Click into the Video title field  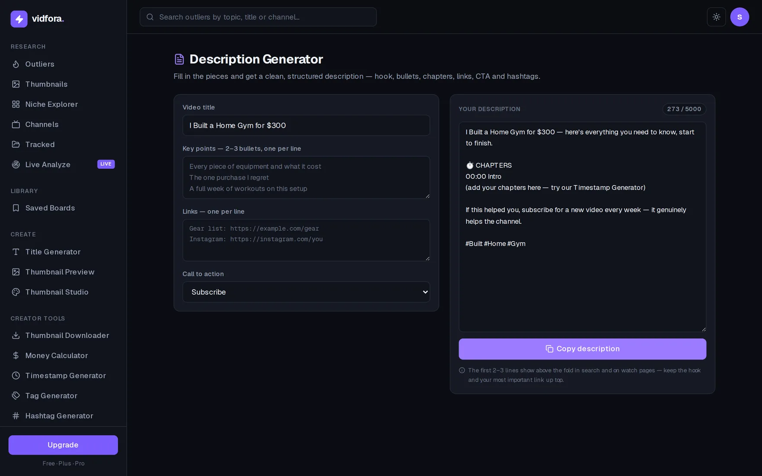coord(306,125)
